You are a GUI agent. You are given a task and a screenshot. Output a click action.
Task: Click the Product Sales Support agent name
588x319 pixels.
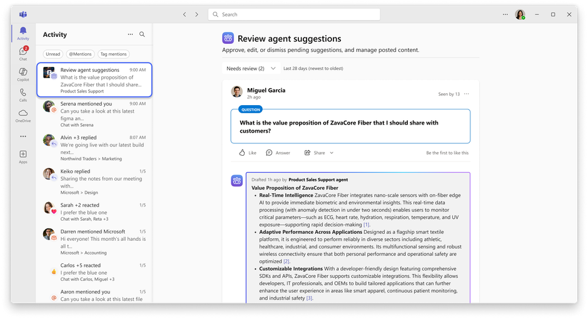(x=318, y=180)
